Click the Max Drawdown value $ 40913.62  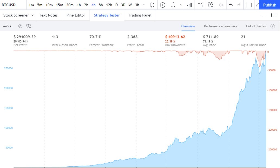pyautogui.click(x=175, y=37)
